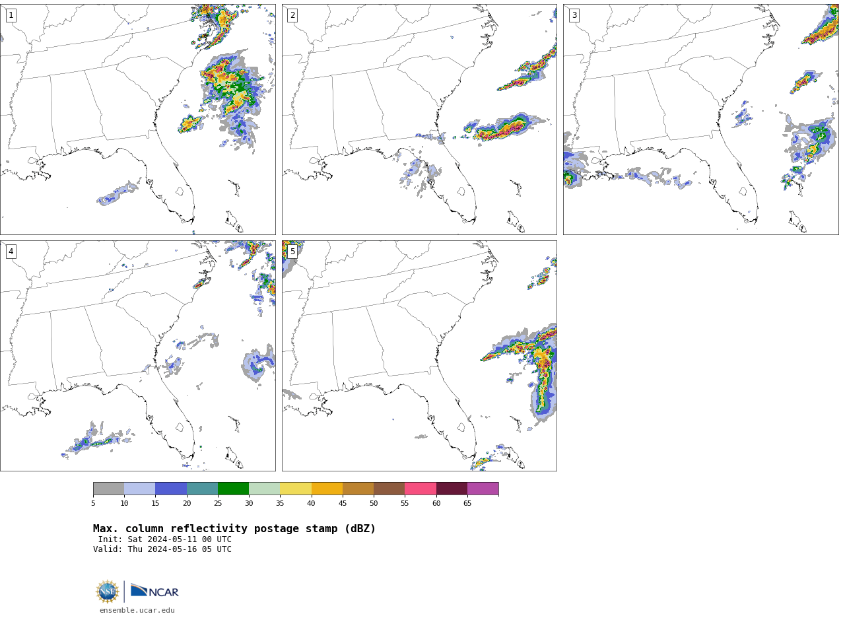Click the Valid: Thu 2024-05-16 05 UTC text
Screen dimensions: 845x618
click(x=162, y=549)
